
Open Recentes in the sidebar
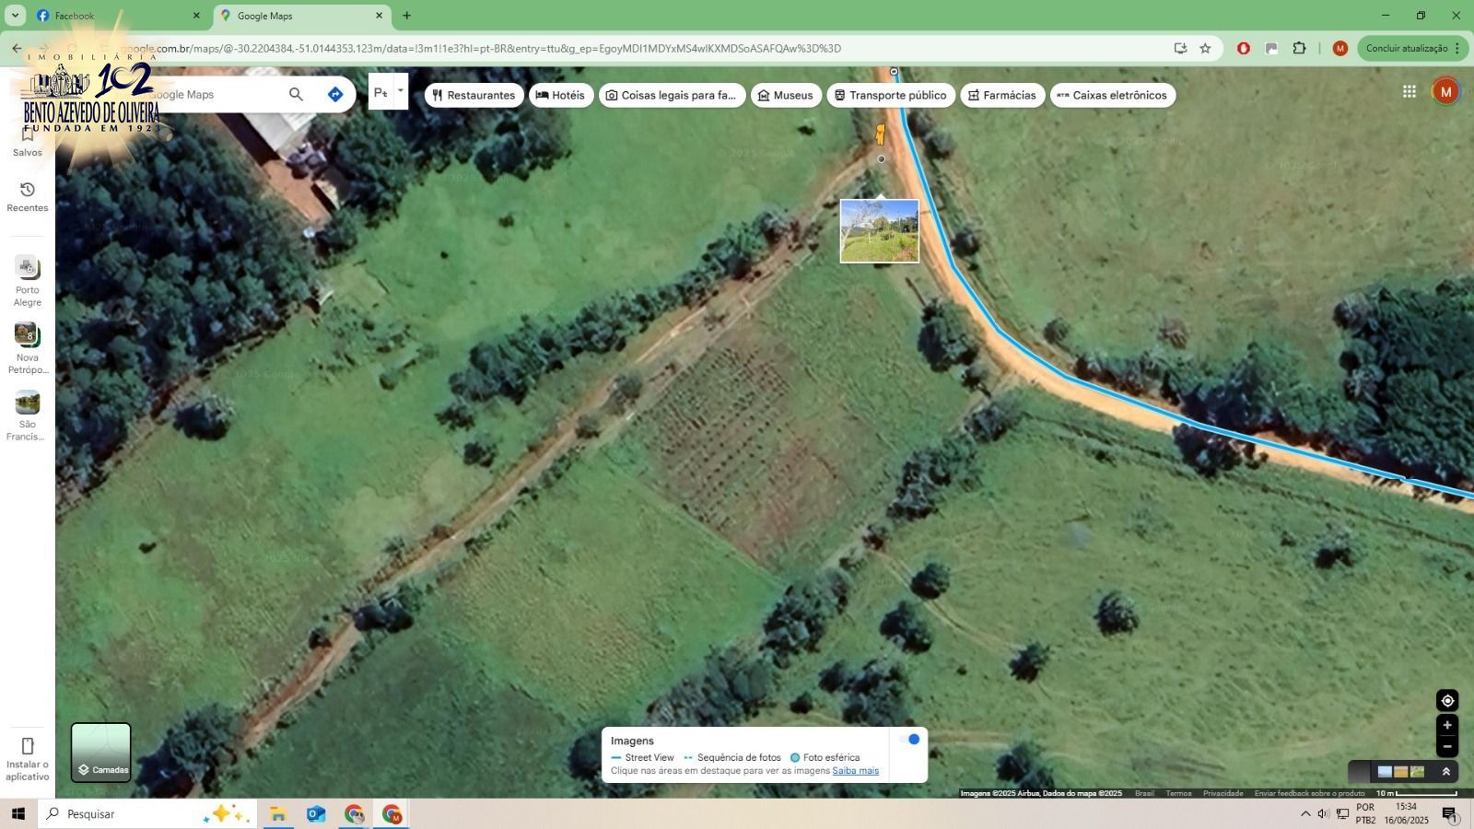pos(28,196)
